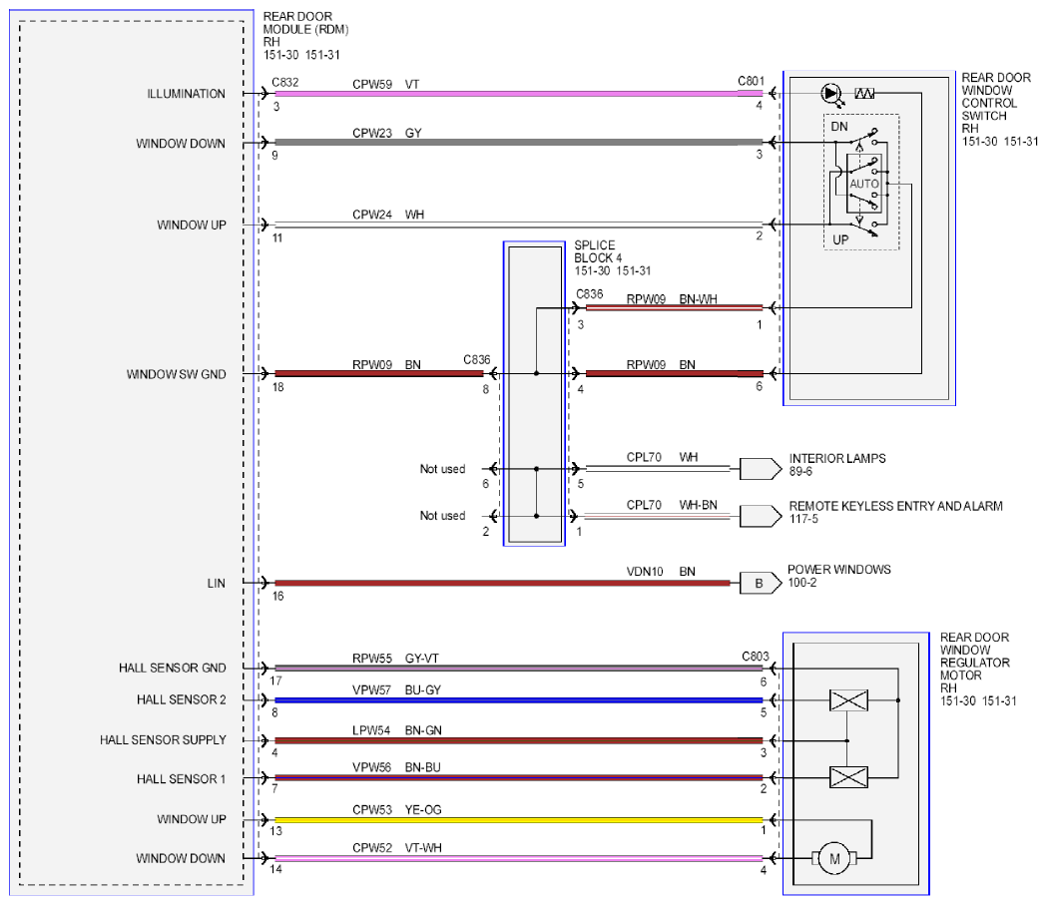Click the motor M symbol

tap(834, 858)
